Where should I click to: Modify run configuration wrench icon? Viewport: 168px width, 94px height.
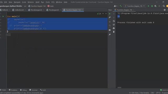pyautogui.click(x=110, y=17)
